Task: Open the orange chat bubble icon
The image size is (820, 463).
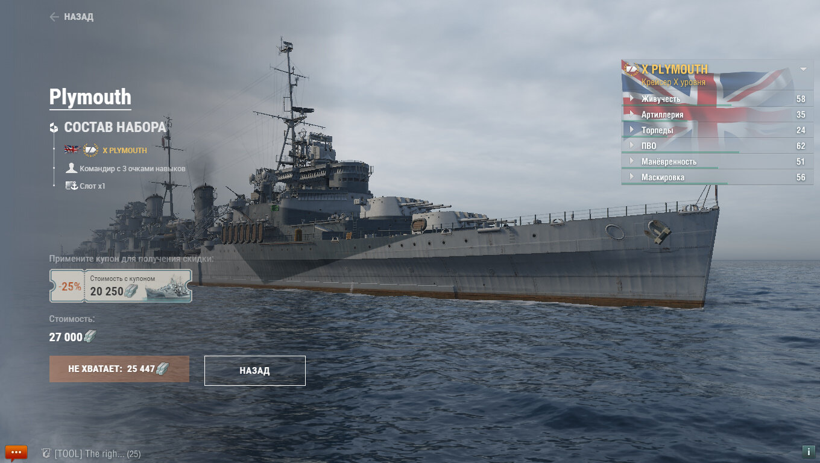Action: [x=16, y=452]
